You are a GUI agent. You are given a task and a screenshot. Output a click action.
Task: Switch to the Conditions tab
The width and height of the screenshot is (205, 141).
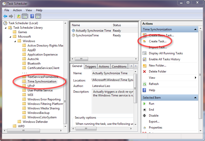click(119, 67)
